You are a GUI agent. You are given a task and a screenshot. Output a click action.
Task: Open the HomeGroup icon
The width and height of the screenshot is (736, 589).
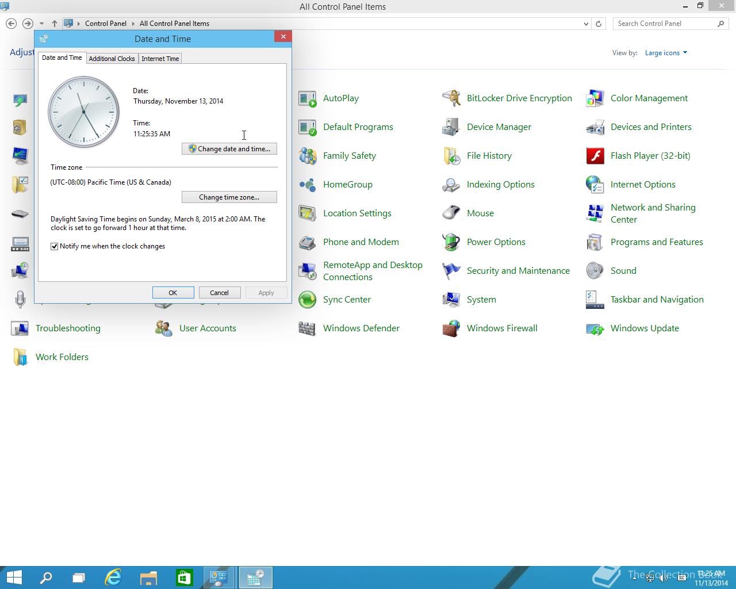(308, 185)
